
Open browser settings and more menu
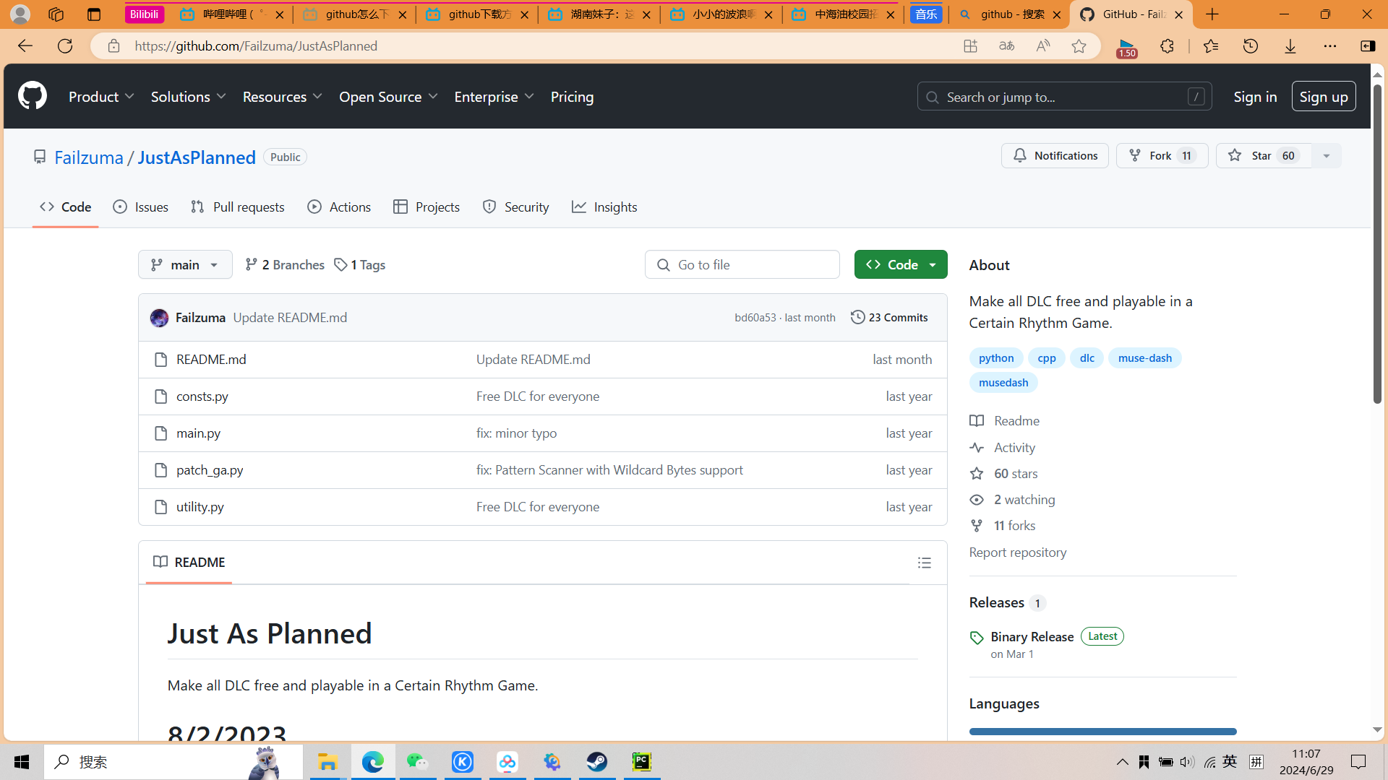click(x=1330, y=46)
